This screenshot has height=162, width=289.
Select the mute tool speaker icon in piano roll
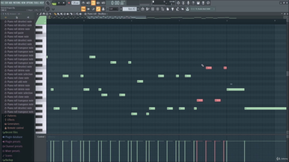pos(68,14)
